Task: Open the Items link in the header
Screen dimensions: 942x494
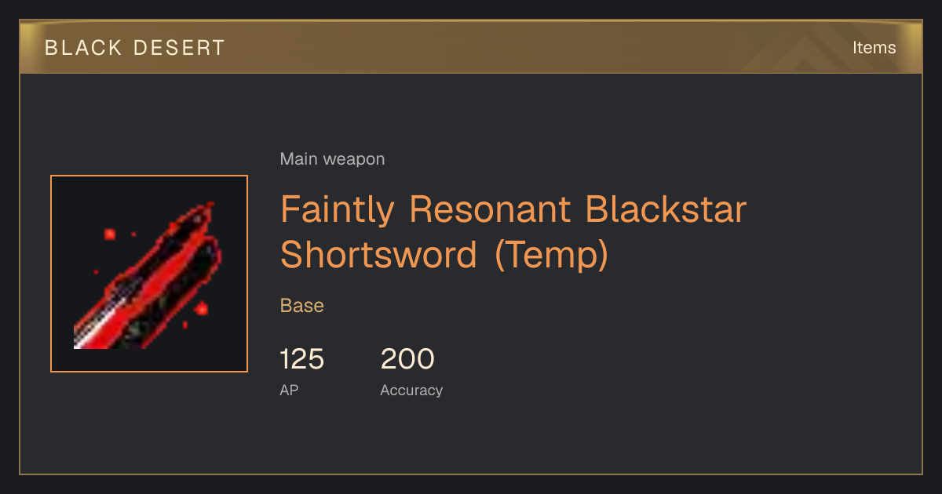Action: pos(874,48)
